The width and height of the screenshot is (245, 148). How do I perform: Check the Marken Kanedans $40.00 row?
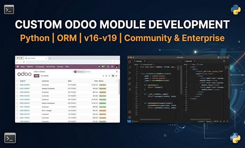pos(17,88)
